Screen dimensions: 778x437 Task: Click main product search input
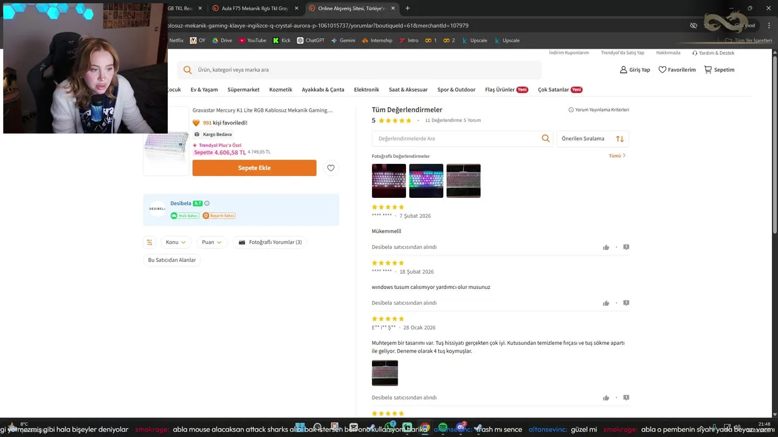359,70
